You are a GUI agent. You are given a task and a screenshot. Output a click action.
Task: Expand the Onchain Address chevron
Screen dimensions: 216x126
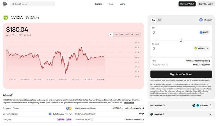[x=71, y=114]
